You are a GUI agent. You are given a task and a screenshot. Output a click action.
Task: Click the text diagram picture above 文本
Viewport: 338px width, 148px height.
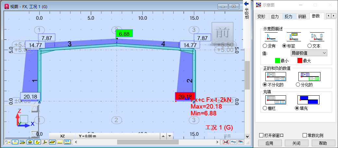(317, 37)
